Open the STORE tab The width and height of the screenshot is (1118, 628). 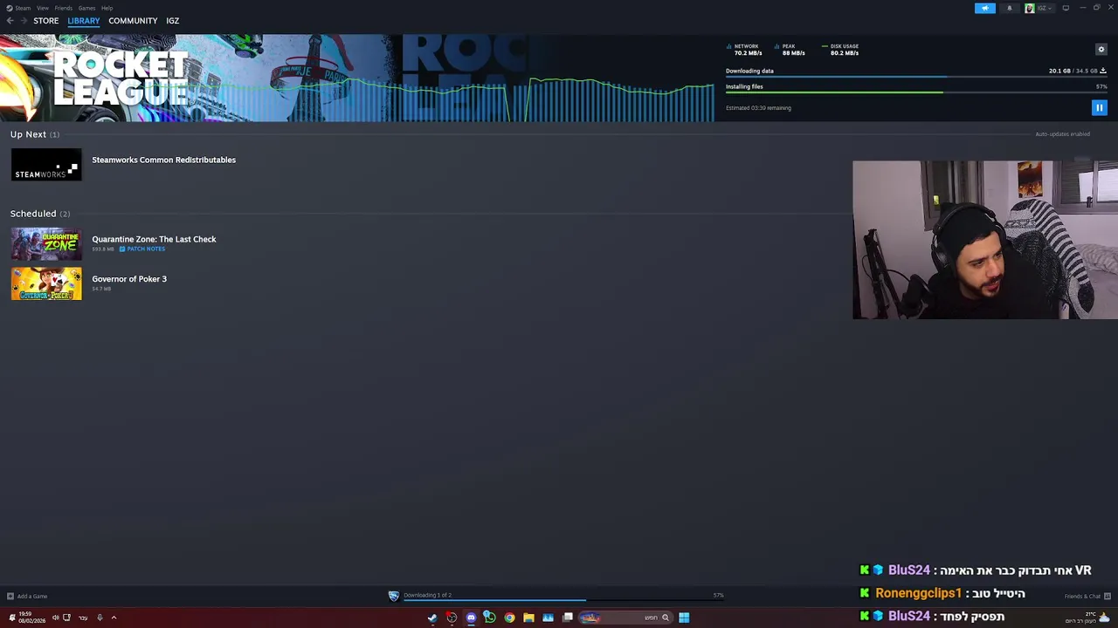point(46,20)
